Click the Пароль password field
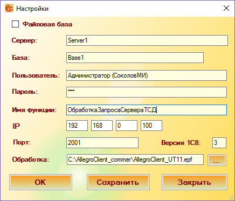 click(147, 92)
